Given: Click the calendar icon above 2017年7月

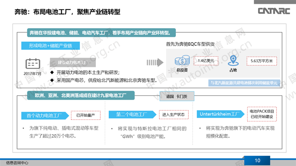Looking at the screenshot, I should 33,64.
